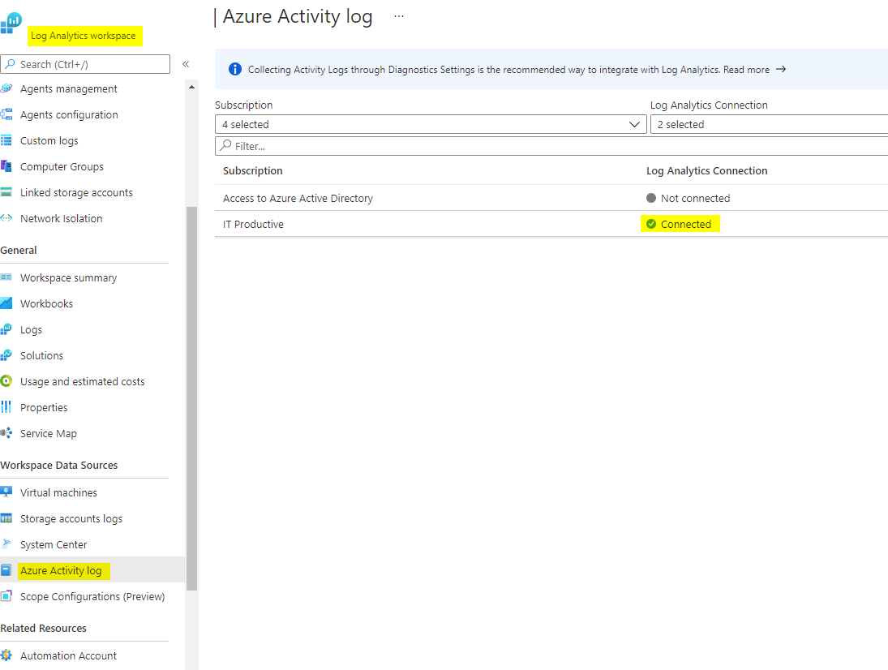
Task: Open the ellipsis menu beside Azure Activity log
Action: (397, 16)
